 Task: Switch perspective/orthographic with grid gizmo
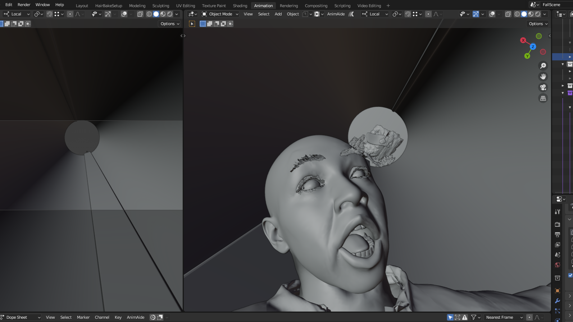[543, 98]
